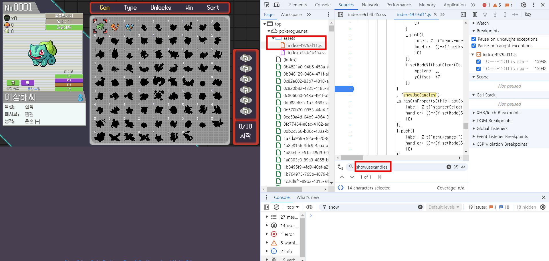549x261 pixels.
Task: Collapse the assets folder in file tree
Action: click(x=273, y=38)
